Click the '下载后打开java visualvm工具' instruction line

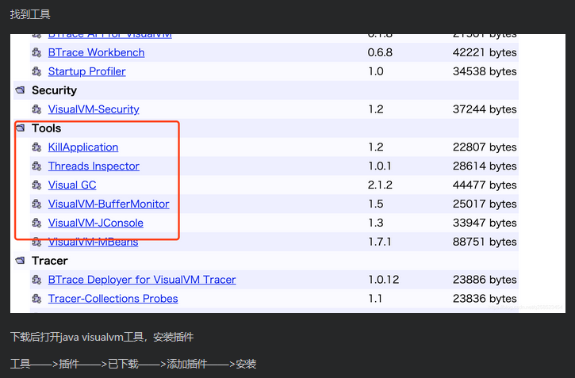102,337
